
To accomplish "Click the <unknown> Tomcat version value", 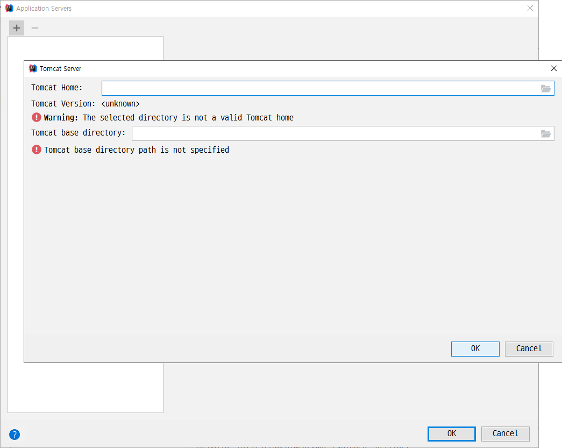I will 120,104.
